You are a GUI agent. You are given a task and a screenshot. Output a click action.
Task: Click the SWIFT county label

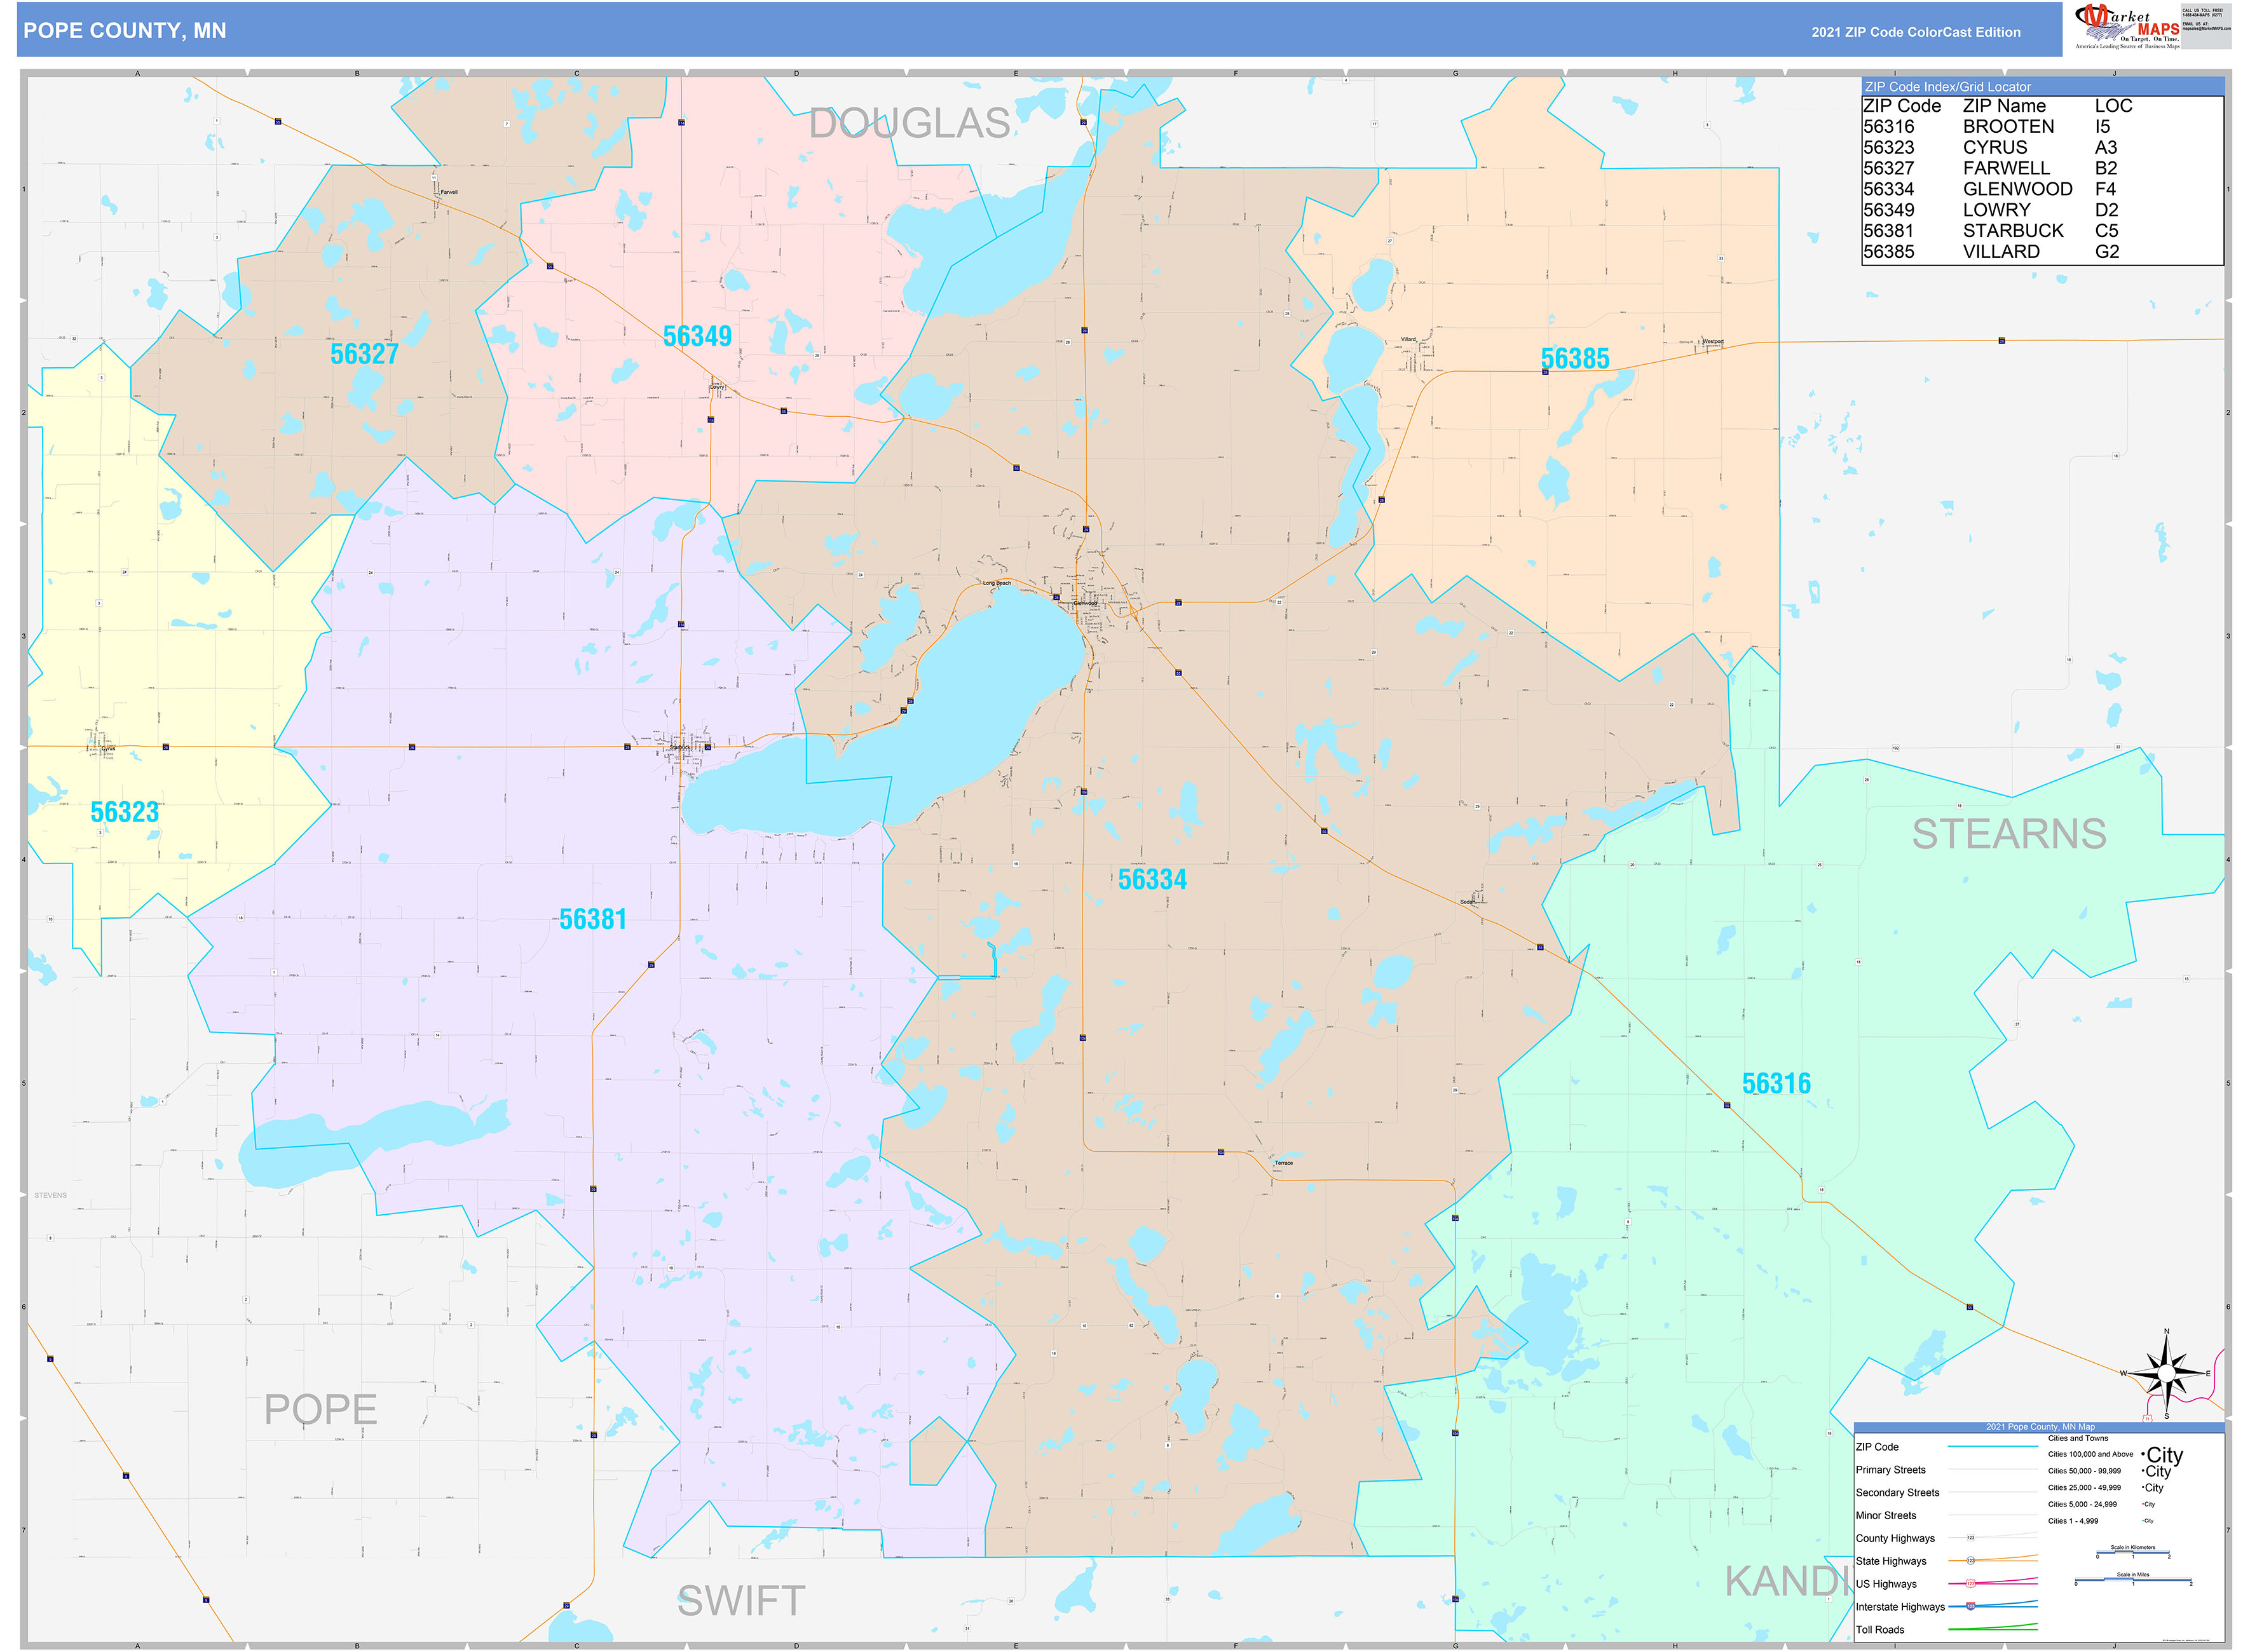click(740, 1601)
